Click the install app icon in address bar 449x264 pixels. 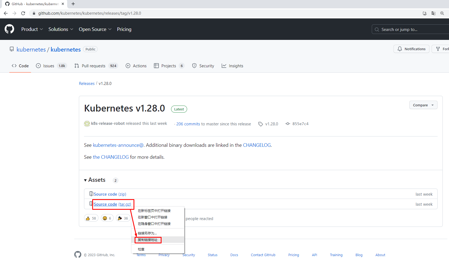click(x=425, y=13)
